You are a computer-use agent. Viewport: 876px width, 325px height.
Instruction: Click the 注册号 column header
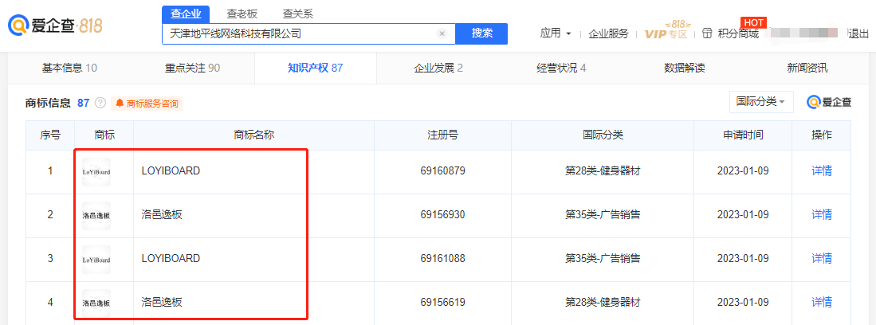coord(442,135)
